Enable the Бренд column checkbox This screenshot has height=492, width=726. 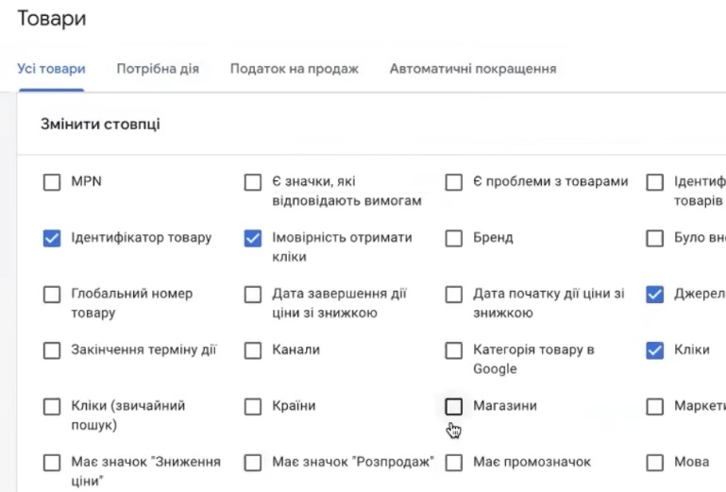click(x=454, y=239)
